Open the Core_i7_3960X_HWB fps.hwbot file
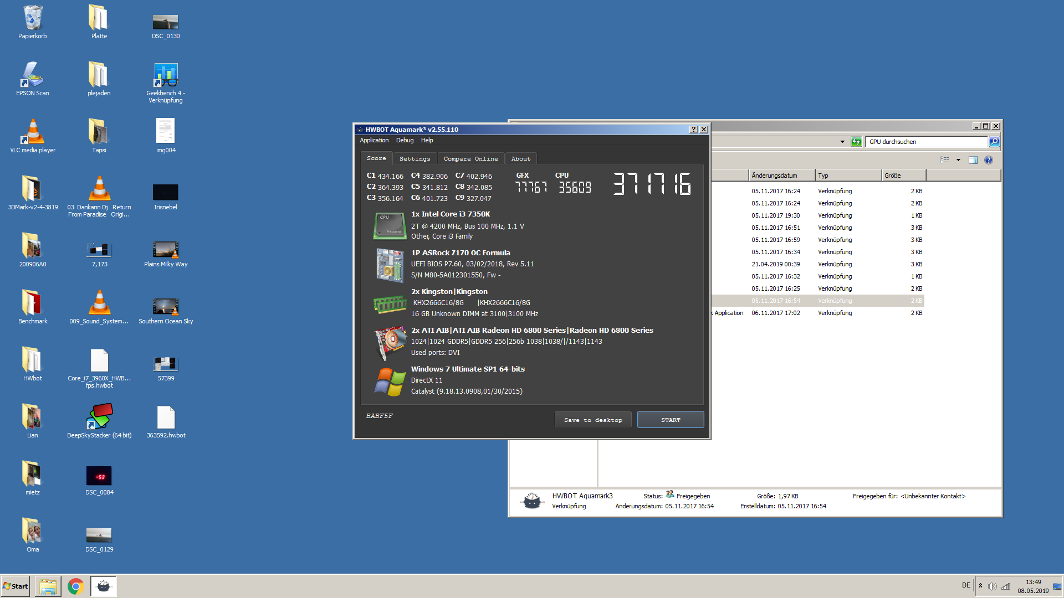 [99, 368]
